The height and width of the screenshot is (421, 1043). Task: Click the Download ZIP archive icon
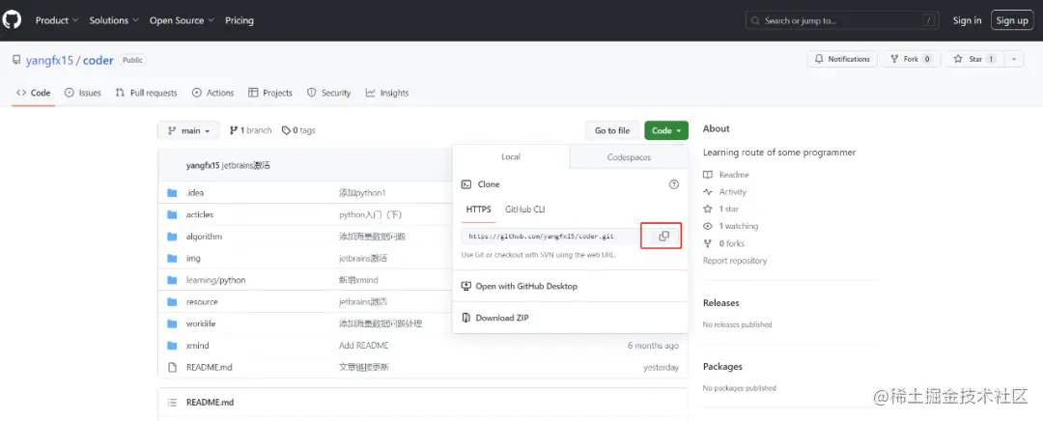coord(466,318)
